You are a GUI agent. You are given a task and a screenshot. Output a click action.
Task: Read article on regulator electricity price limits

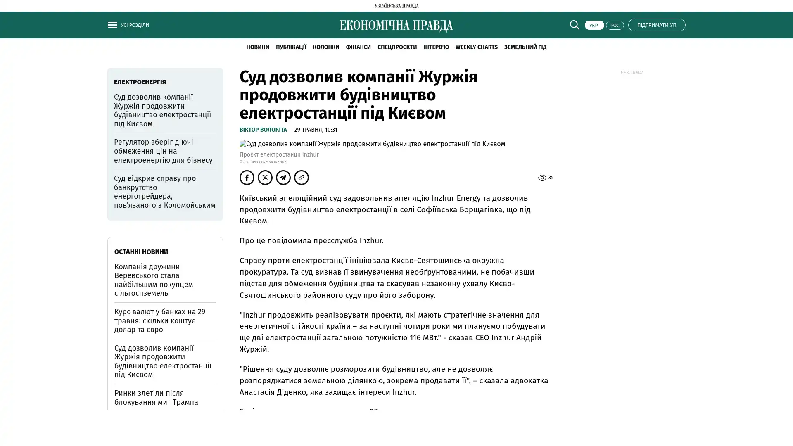[163, 151]
